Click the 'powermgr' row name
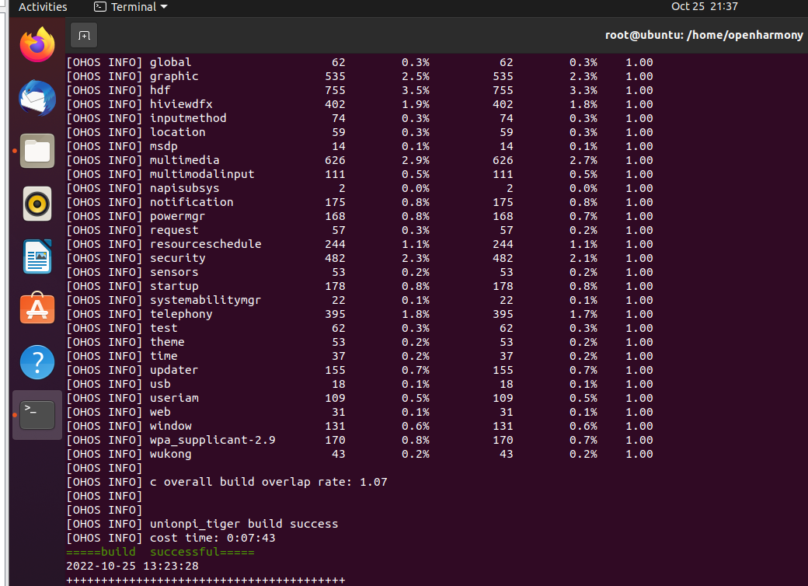 pyautogui.click(x=177, y=216)
